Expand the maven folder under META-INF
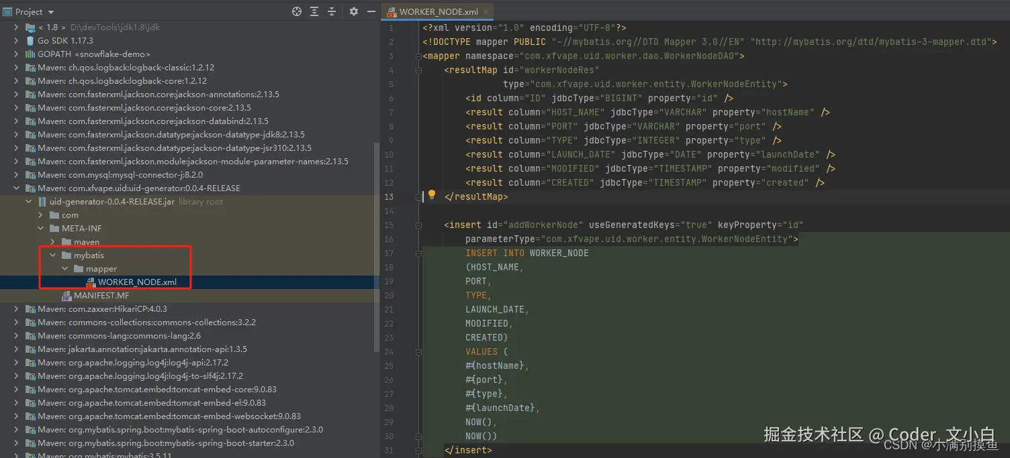 point(53,242)
